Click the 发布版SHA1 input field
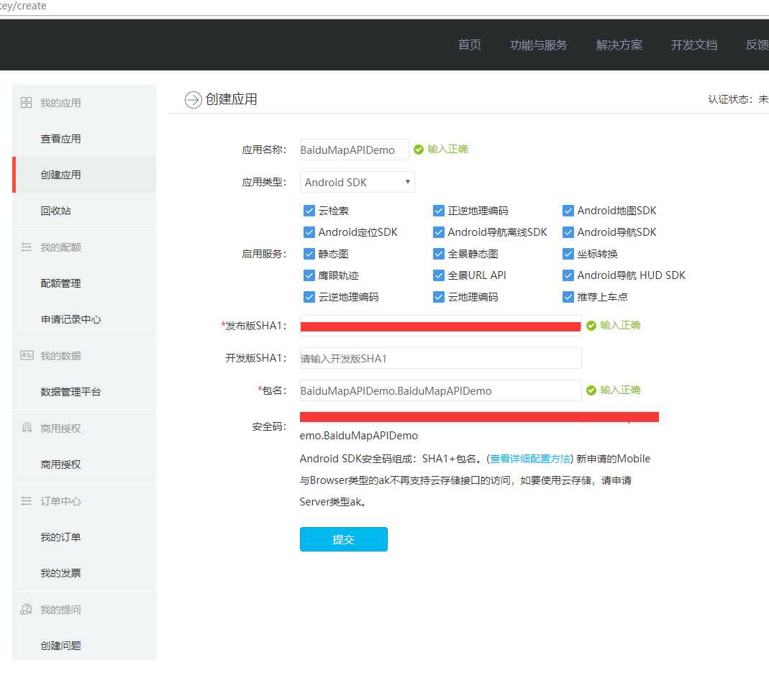This screenshot has height=673, width=769. click(440, 326)
